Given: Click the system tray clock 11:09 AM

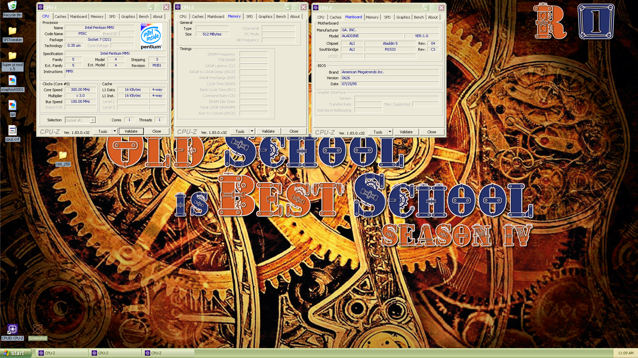Looking at the screenshot, I should click(x=626, y=353).
